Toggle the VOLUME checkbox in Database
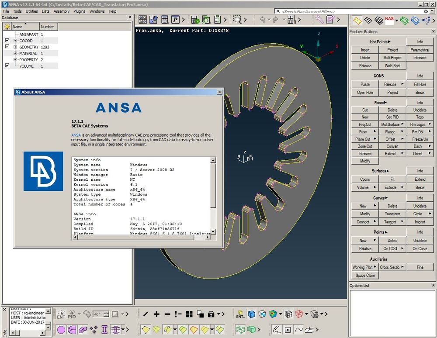Screen dimensions: 437x338 point(7,66)
